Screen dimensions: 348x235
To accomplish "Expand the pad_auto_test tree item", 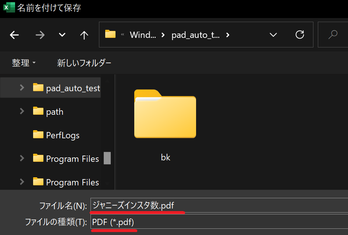I will [21, 88].
